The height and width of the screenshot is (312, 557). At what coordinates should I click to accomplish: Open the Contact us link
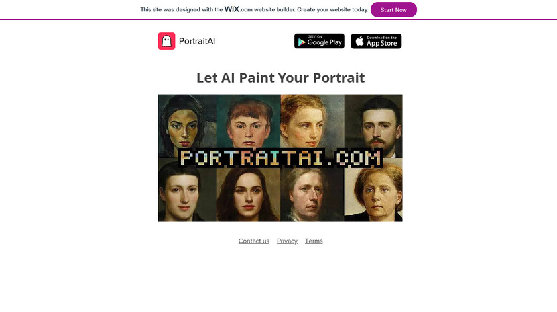pos(253,241)
